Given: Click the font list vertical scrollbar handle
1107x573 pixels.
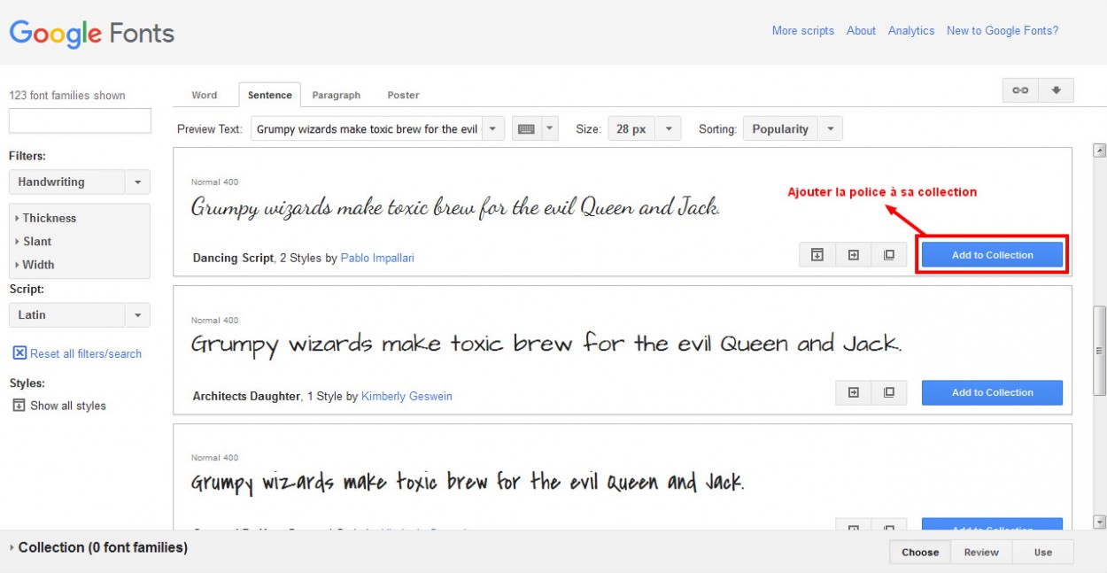Looking at the screenshot, I should coord(1099,350).
